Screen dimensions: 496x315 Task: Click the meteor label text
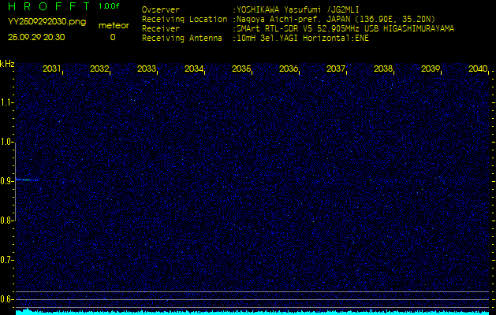click(x=113, y=25)
